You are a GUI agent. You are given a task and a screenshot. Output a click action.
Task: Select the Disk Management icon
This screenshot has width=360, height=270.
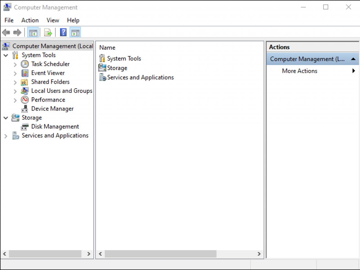coord(25,127)
